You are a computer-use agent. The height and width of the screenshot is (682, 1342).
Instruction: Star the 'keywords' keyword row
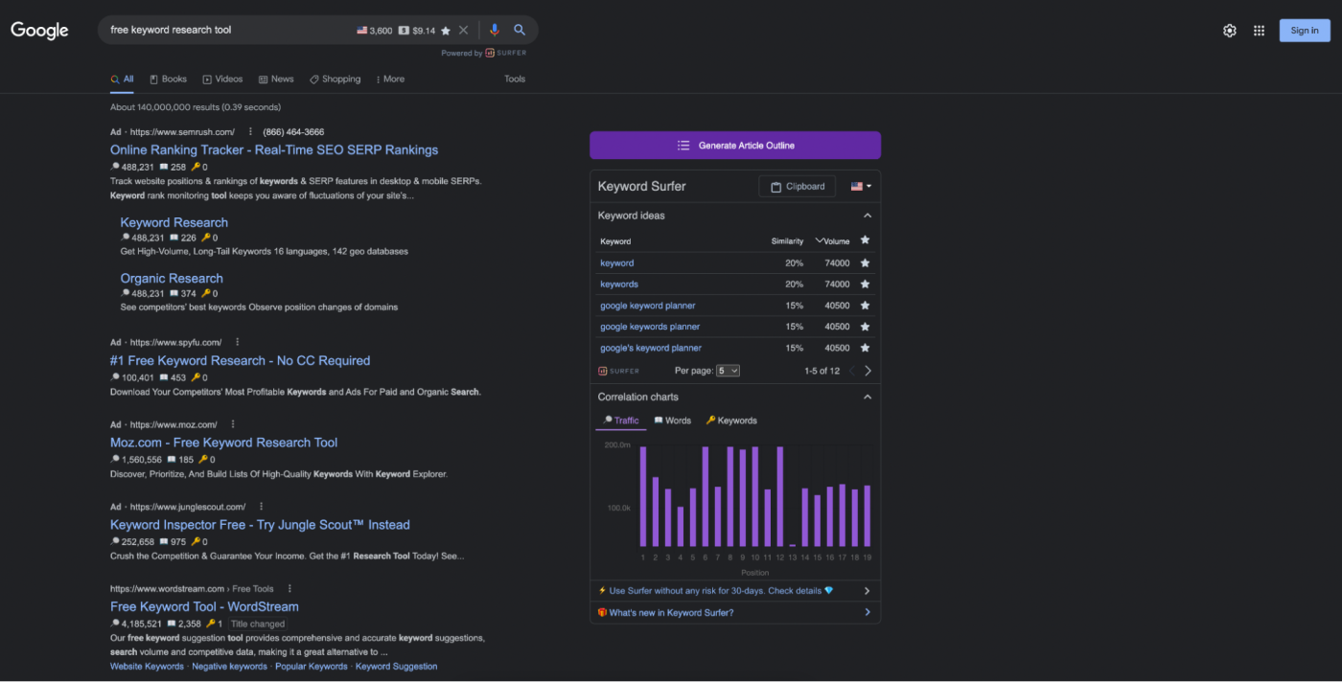click(x=865, y=284)
